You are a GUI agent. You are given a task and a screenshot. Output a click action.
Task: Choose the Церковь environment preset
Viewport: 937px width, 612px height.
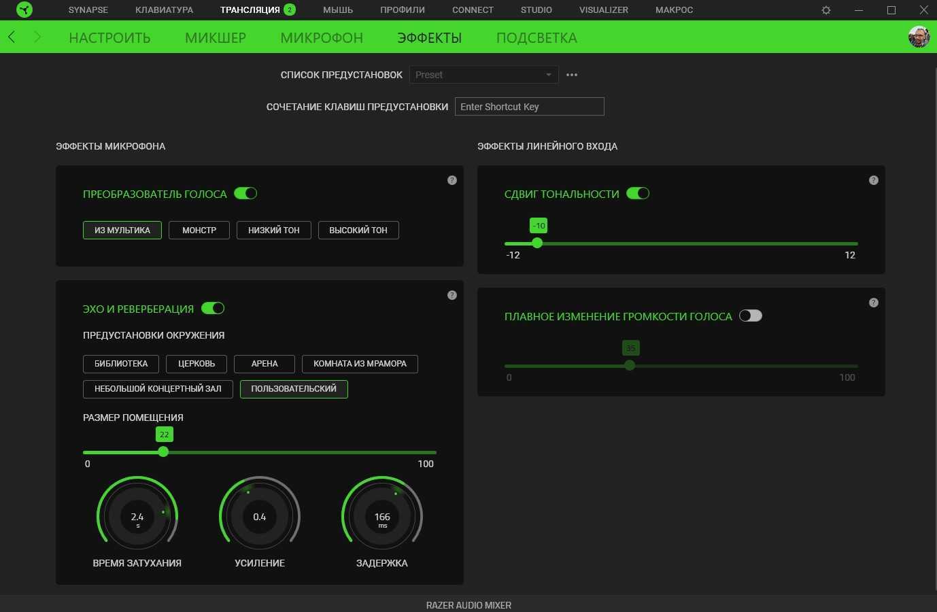(197, 364)
